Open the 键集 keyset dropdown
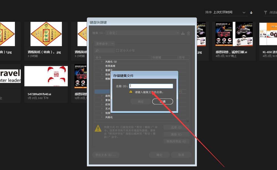This screenshot has height=170, width=277. point(178,33)
